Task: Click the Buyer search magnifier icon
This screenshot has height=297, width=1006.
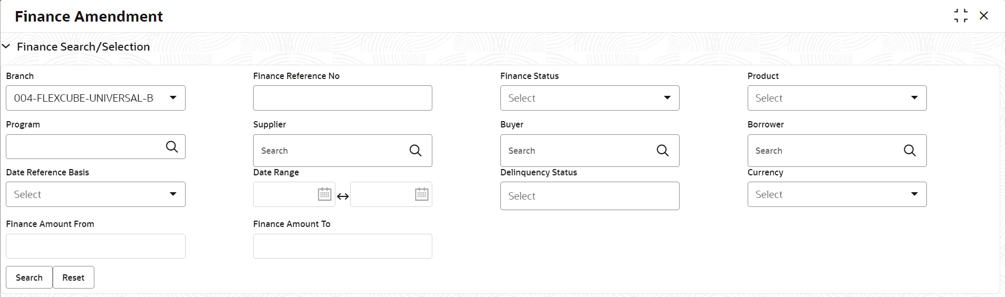Action: [x=663, y=151]
